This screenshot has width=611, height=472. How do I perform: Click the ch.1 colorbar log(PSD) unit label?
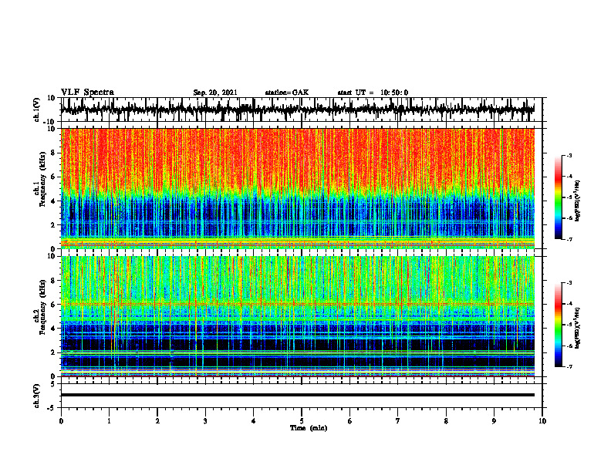point(578,201)
